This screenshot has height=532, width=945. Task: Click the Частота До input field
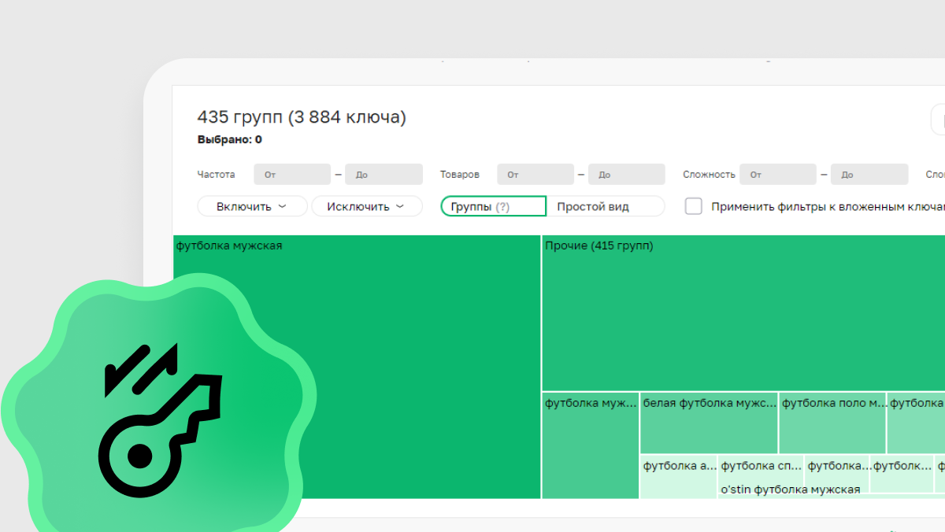[384, 175]
